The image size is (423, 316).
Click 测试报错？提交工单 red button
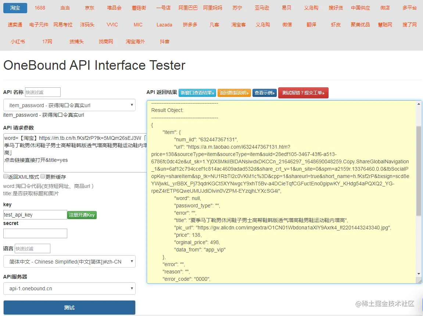point(303,93)
